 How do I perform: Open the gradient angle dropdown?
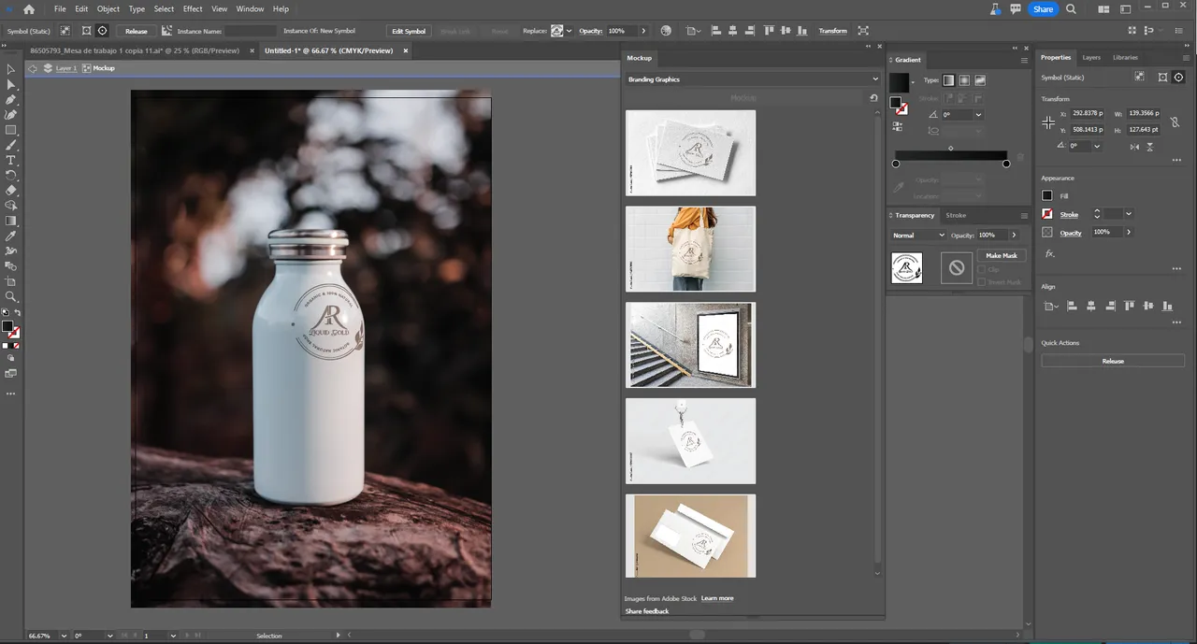point(978,115)
